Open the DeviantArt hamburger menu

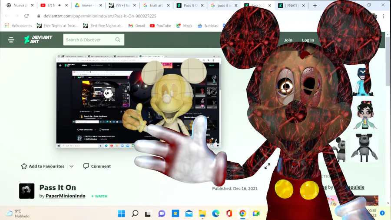click(11, 40)
